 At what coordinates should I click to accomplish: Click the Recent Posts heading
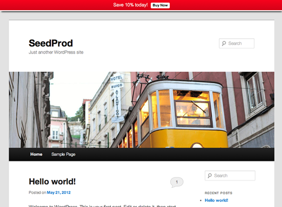tap(218, 193)
